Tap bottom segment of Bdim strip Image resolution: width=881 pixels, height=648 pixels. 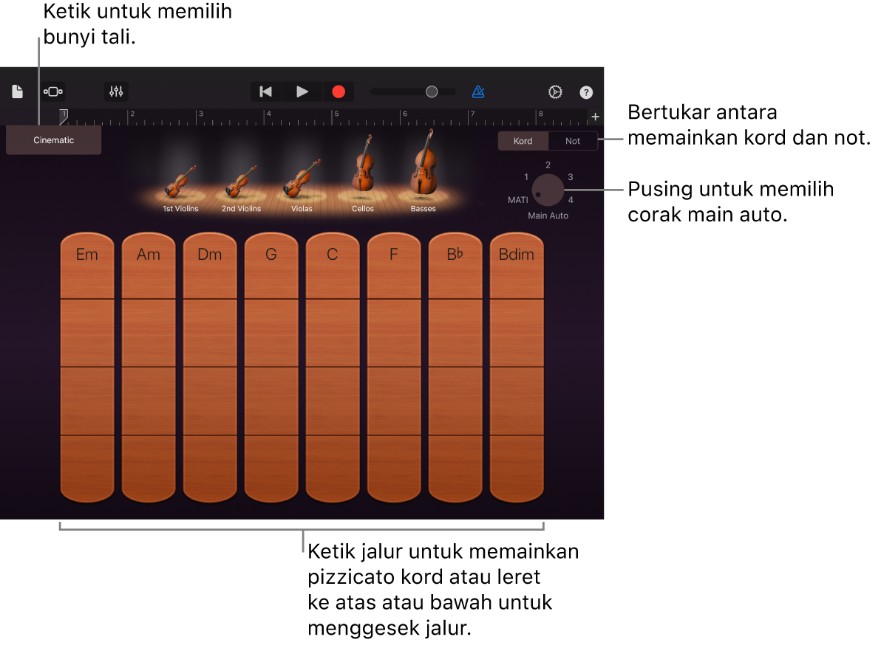point(517,469)
